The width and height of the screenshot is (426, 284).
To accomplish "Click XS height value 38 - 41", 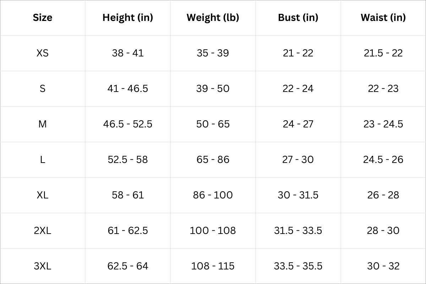I will click(x=128, y=53).
